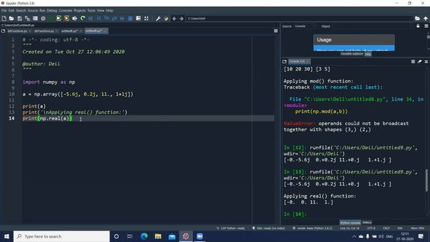Open the File menu
The width and height of the screenshot is (430, 242).
[4, 11]
